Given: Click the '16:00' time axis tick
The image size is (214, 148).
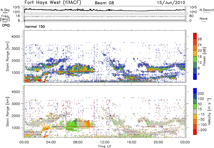Looking at the screenshot, I should (131, 142).
